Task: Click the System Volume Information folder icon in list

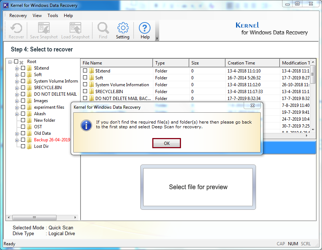Action: pos(92,84)
